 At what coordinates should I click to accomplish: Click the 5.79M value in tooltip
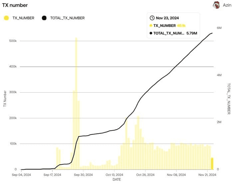point(192,33)
